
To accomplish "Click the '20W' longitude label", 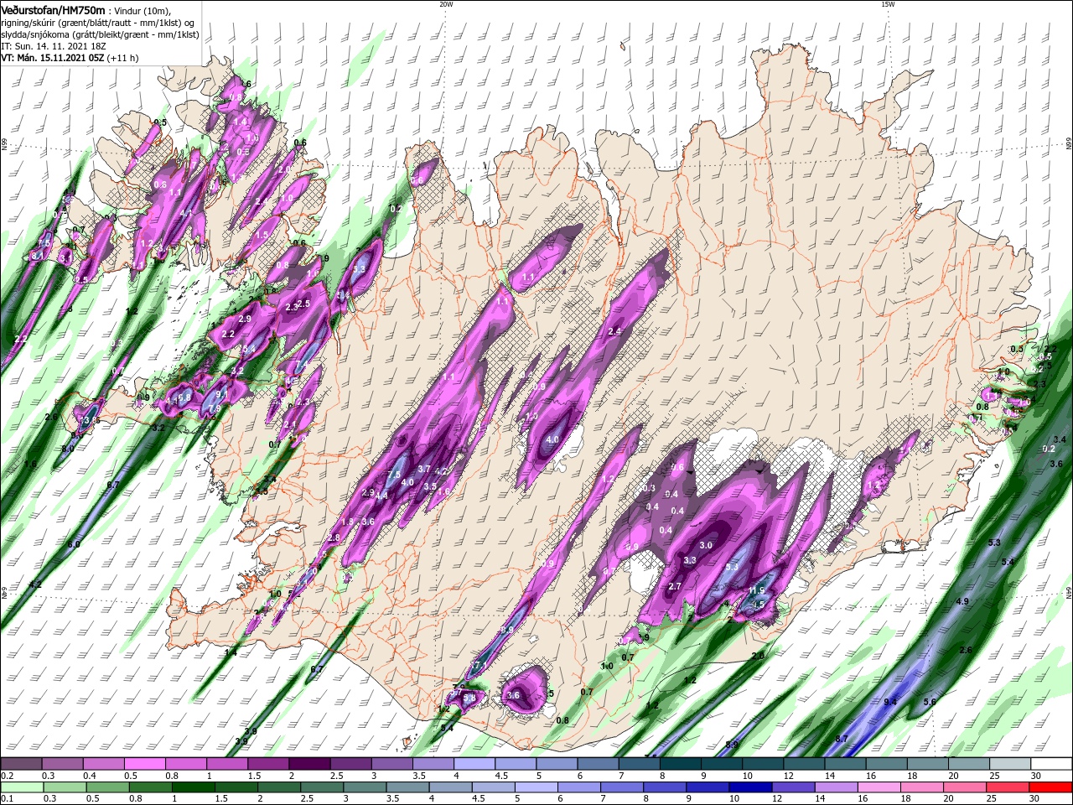I will click(x=446, y=4).
